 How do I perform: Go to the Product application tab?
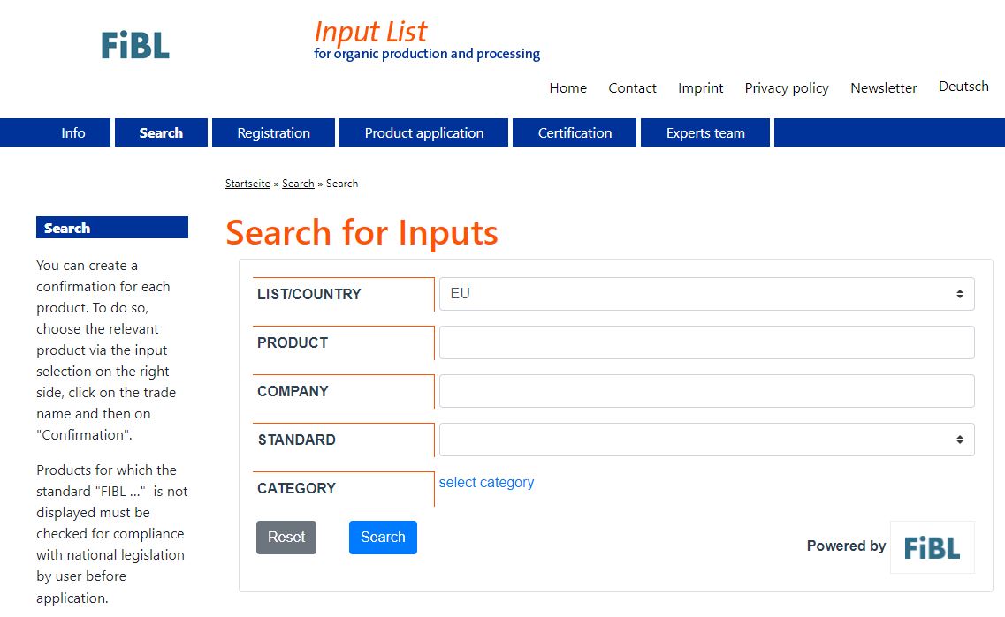pyautogui.click(x=423, y=132)
